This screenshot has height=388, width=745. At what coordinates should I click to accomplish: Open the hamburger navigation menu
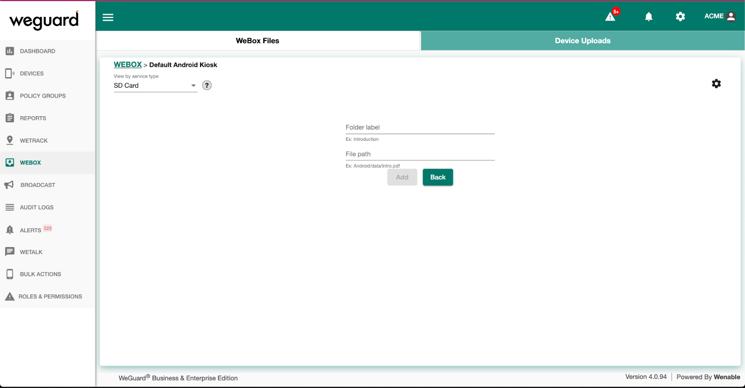tap(108, 17)
